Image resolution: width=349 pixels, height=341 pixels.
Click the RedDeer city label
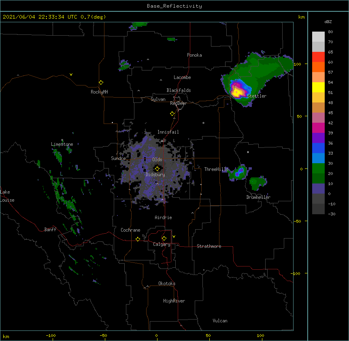178,103
